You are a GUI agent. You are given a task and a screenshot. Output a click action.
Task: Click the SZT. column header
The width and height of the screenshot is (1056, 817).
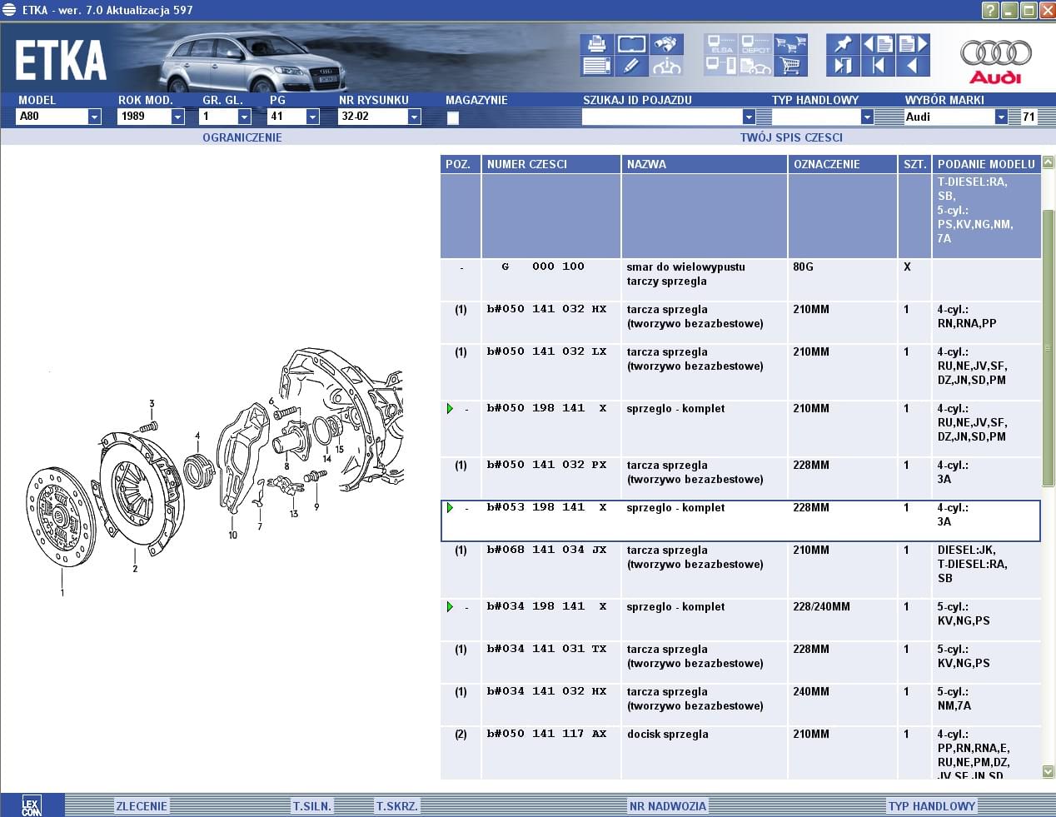point(915,164)
